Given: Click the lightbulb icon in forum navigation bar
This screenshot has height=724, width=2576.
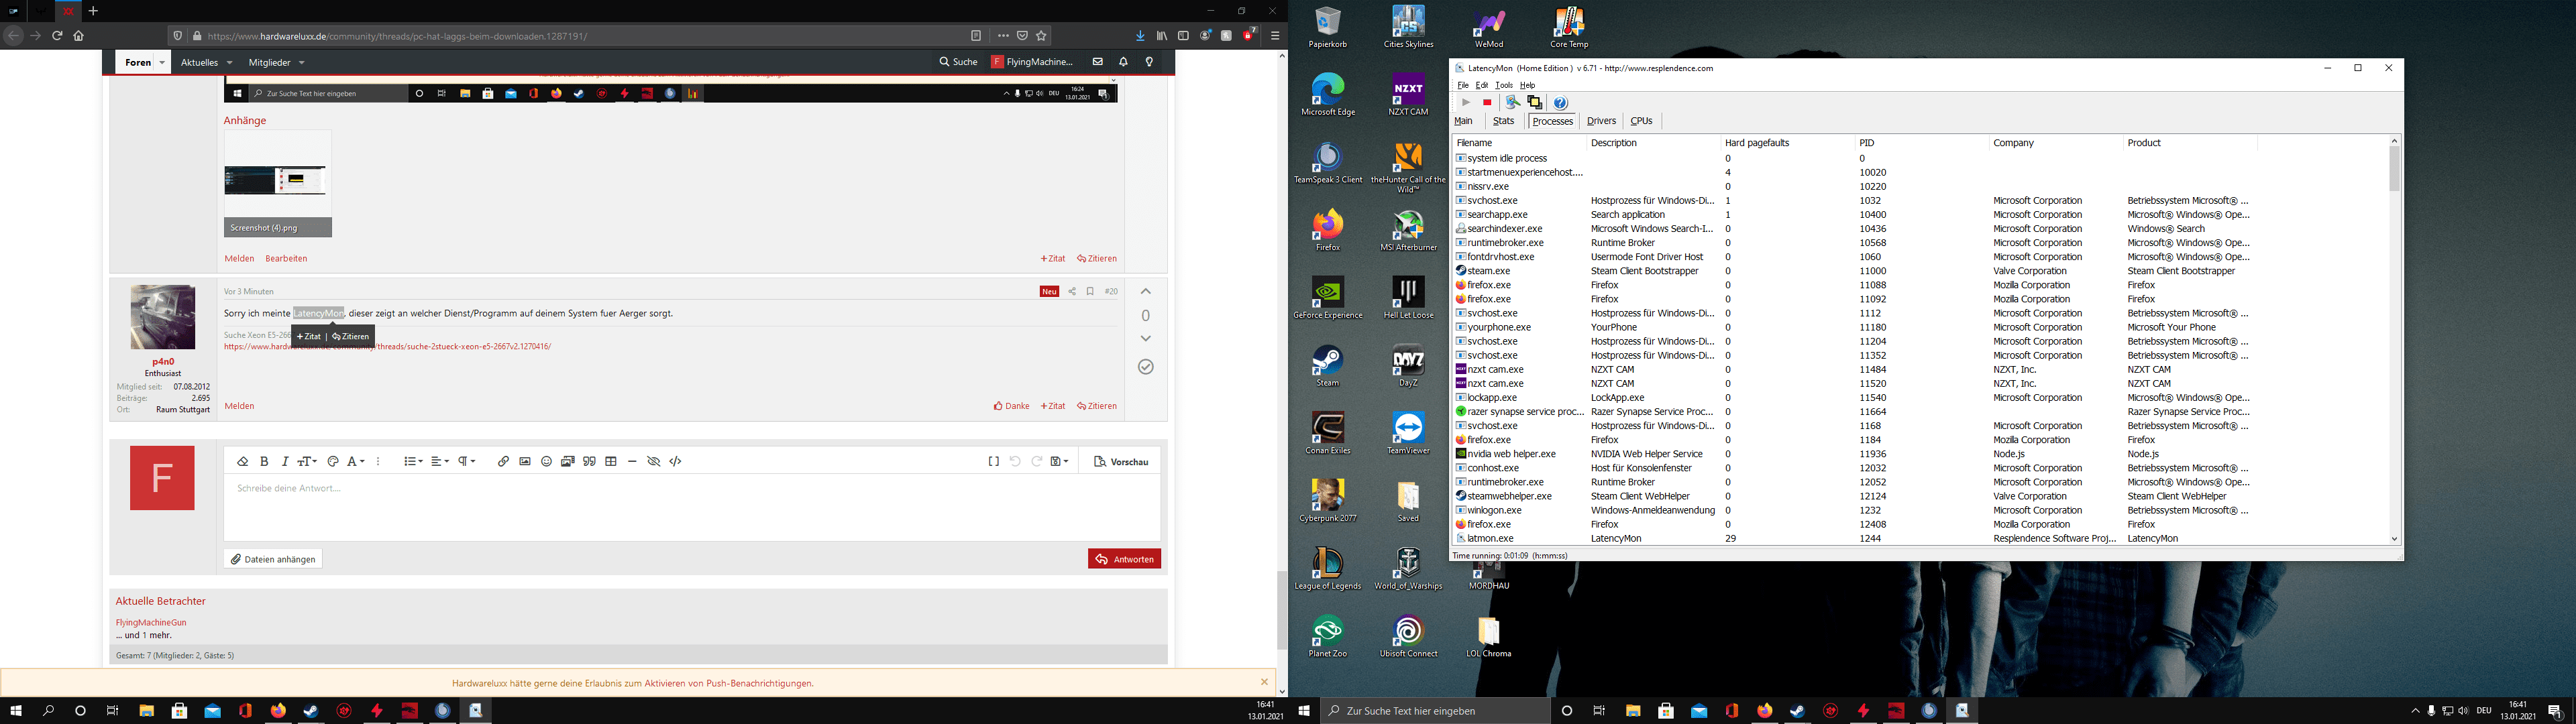Looking at the screenshot, I should coord(1149,62).
